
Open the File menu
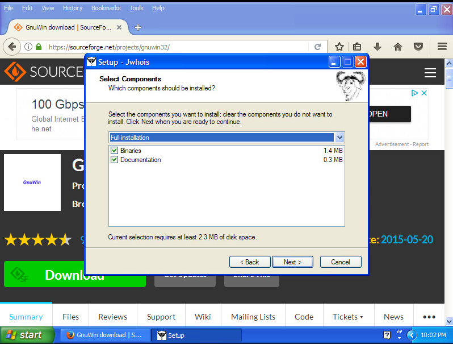[9, 8]
